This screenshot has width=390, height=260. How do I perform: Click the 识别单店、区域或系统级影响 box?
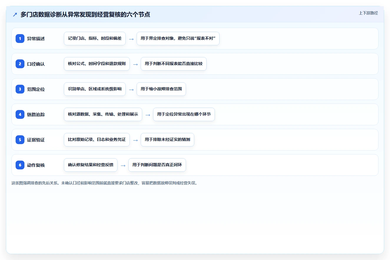pos(95,89)
